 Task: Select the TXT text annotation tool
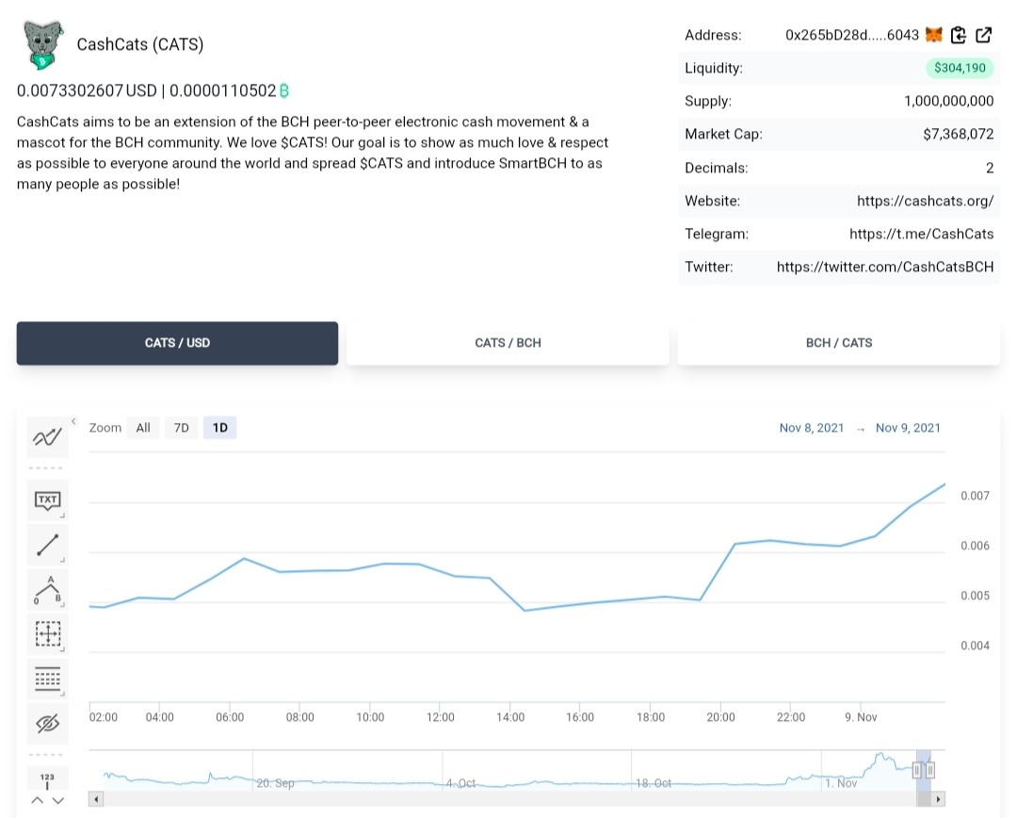(x=47, y=499)
